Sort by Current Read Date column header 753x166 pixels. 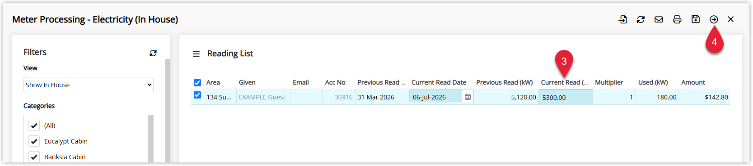coord(439,82)
